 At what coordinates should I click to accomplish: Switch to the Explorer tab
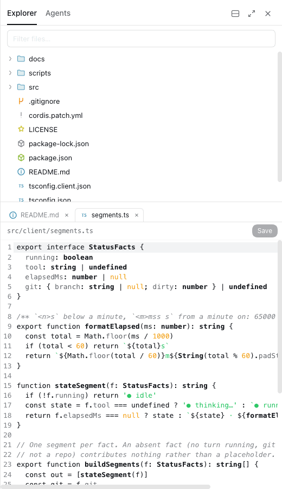[x=22, y=13]
